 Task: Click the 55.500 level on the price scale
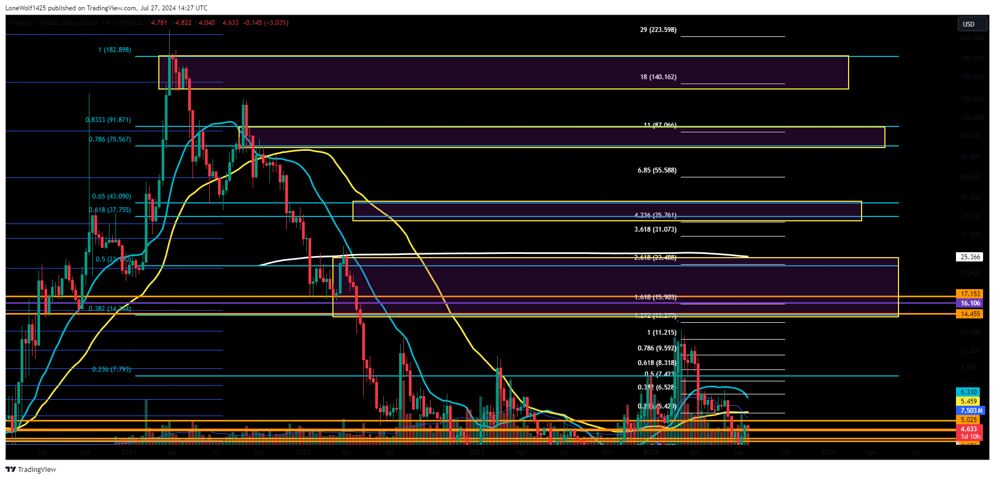tap(972, 177)
